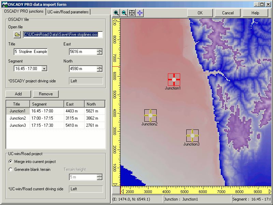Viewport: 273px width, 205px height.
Task: Click the 5821 m North cell
Action: 95,111
